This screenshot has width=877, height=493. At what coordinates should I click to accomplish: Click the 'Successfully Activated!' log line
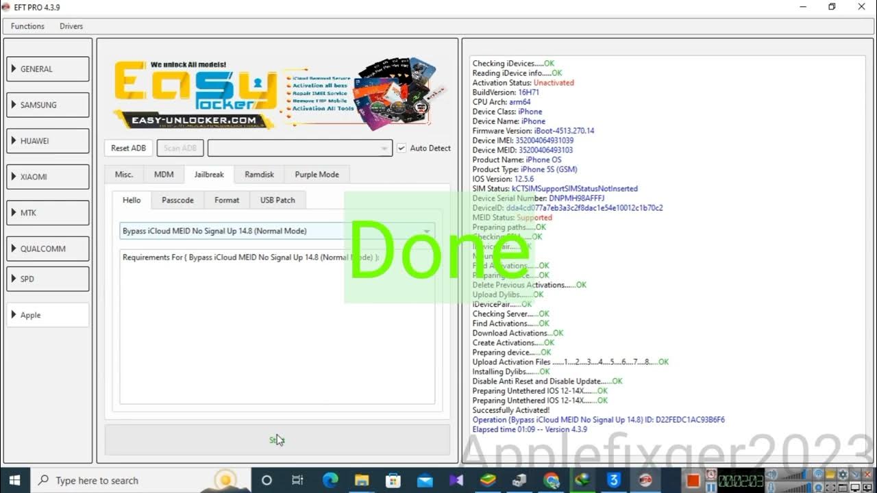tap(510, 410)
